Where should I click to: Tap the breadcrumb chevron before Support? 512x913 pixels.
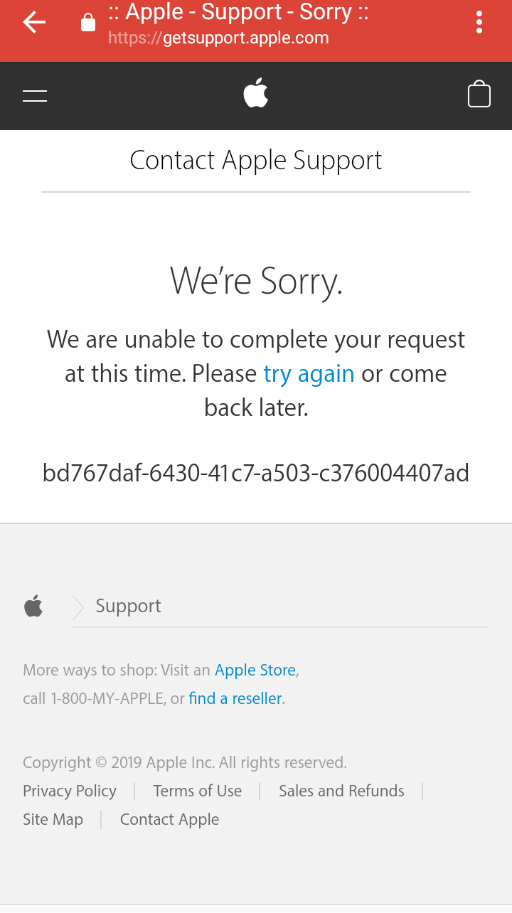78,607
